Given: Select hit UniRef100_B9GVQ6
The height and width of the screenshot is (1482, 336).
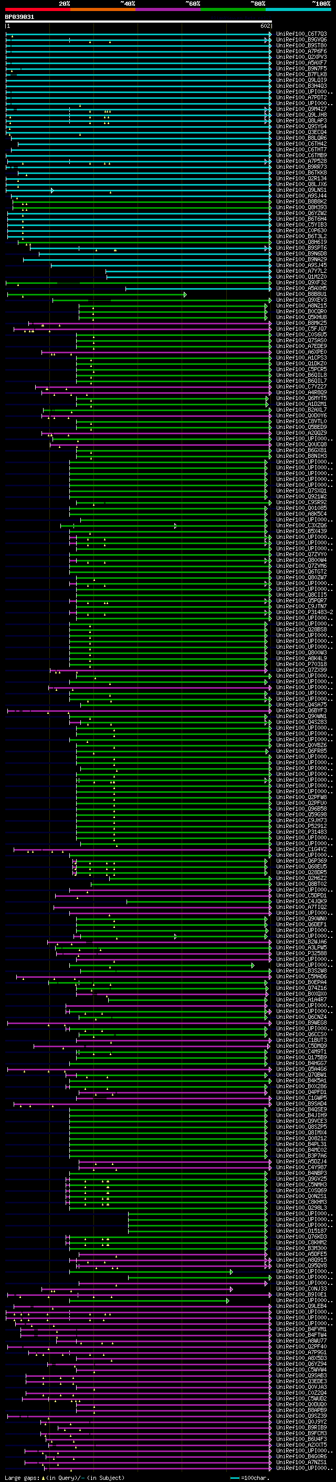Looking at the screenshot, I should 301,40.
